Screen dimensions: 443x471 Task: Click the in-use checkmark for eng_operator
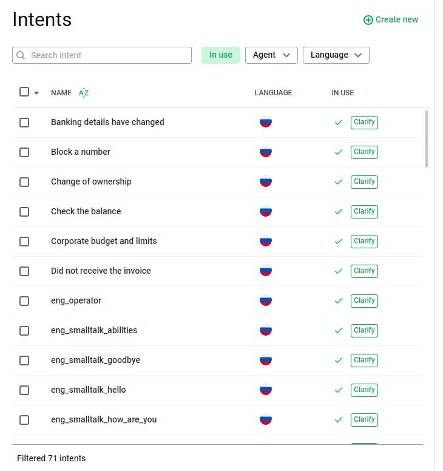pyautogui.click(x=339, y=300)
